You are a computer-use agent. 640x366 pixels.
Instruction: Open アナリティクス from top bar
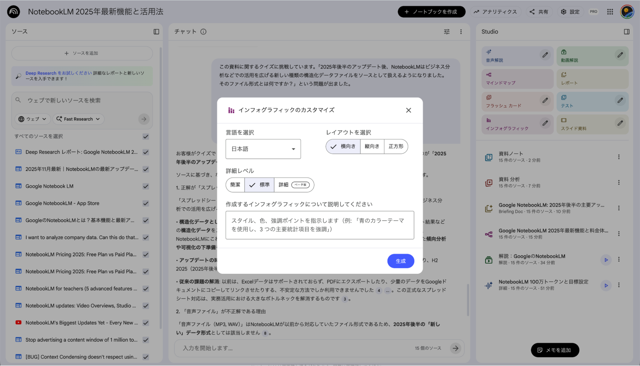496,12
